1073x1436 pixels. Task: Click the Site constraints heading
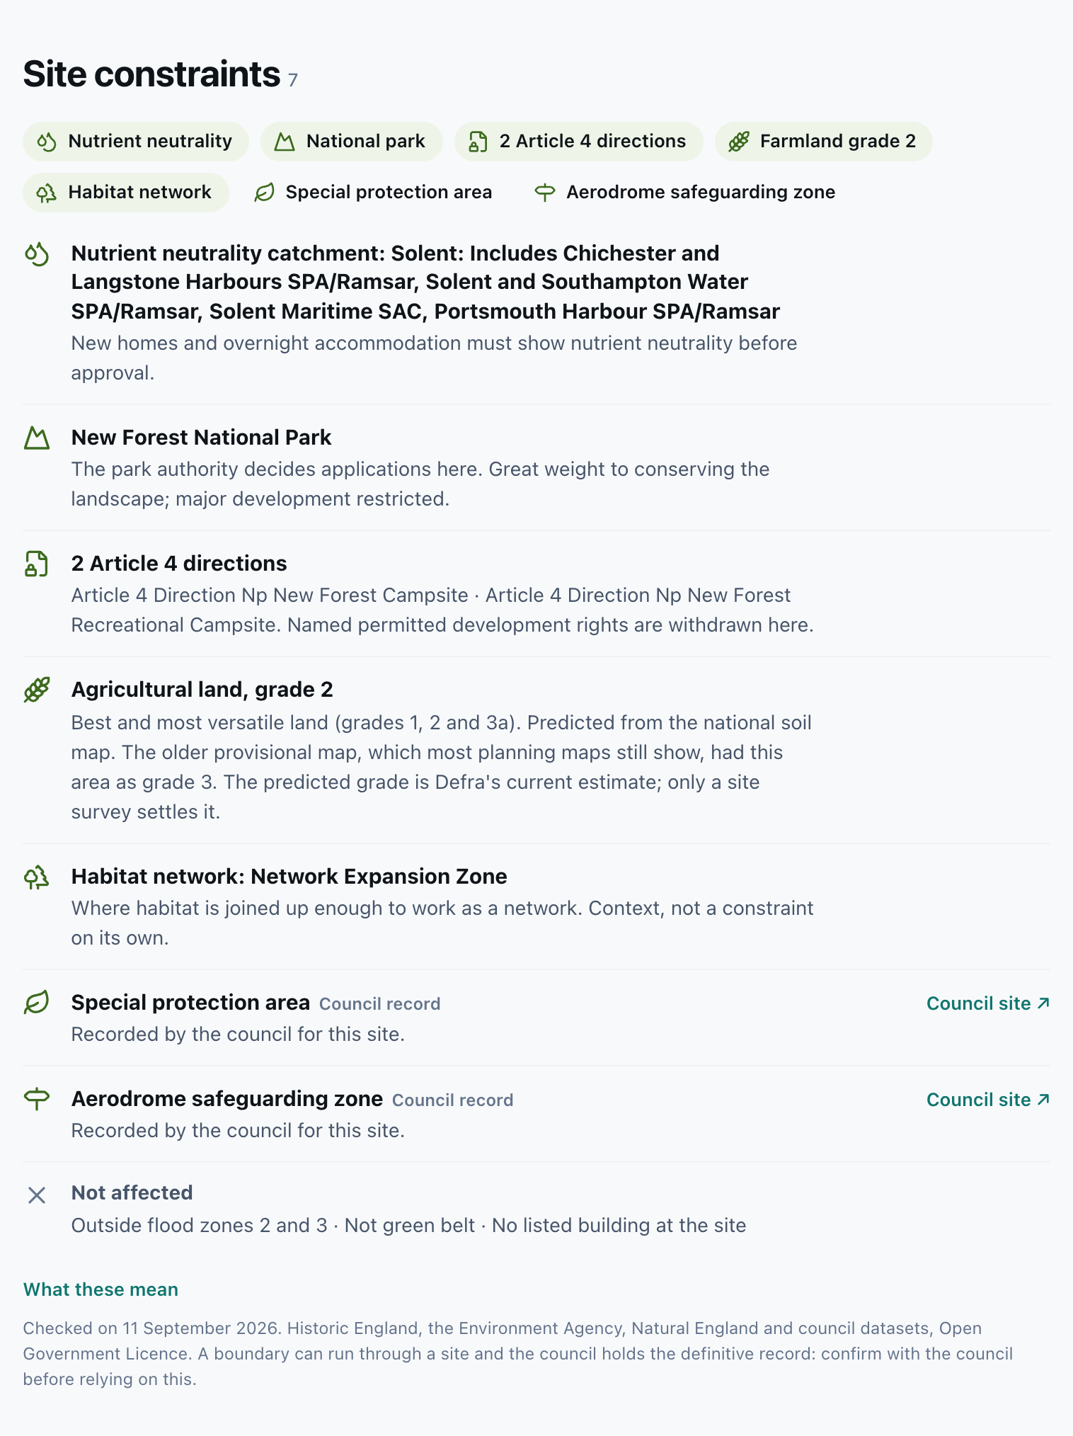151,74
